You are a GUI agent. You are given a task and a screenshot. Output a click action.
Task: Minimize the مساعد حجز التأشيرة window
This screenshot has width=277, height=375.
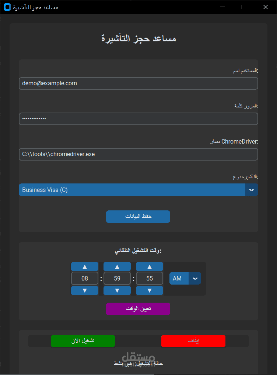tap(222, 7)
